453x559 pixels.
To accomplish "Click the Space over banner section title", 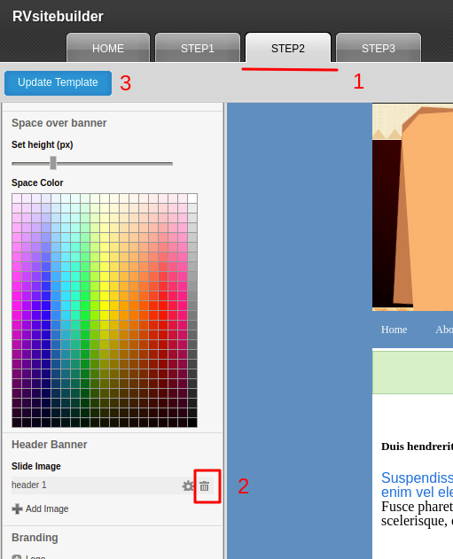I will pyautogui.click(x=59, y=123).
